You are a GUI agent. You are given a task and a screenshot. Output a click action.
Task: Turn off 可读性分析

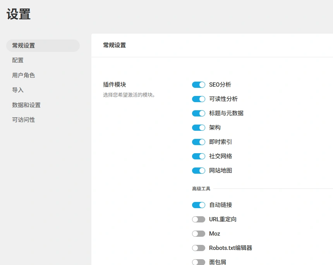[198, 99]
